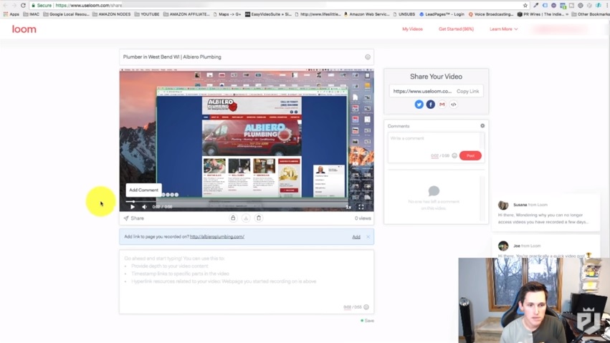Click Add in the link suggestion bar

coord(356,236)
